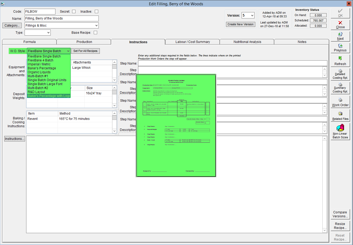Open the Category dropdown Fillings & Misc
The width and height of the screenshot is (353, 245).
click(62, 26)
